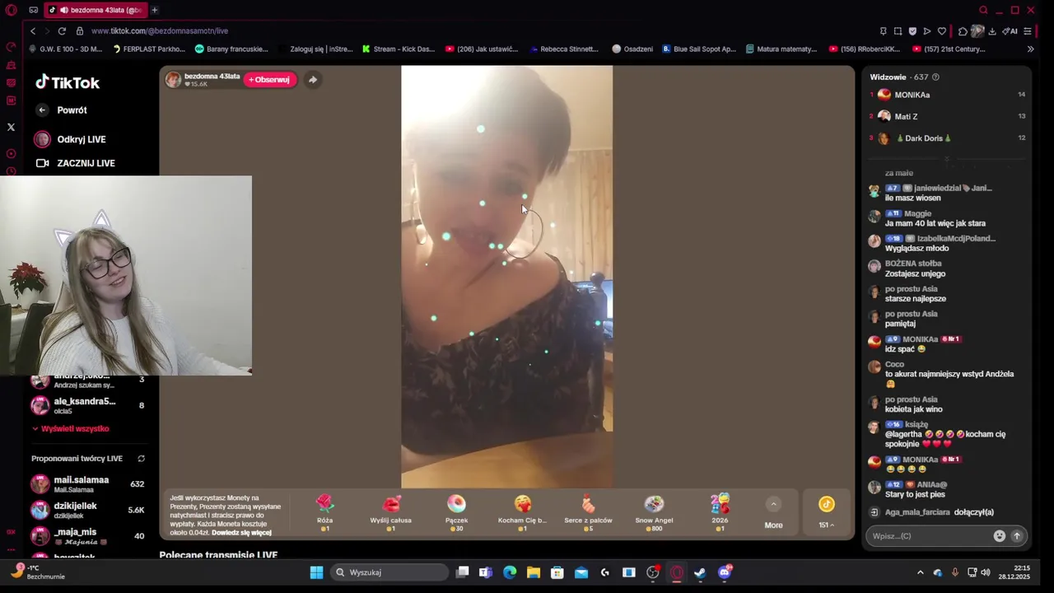Open the Opera menu logo

[11, 10]
